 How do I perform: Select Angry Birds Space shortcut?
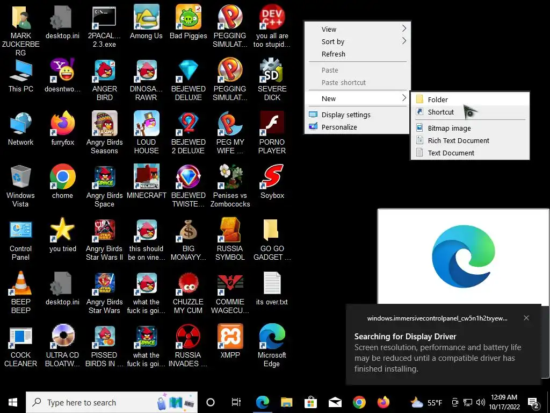(105, 186)
